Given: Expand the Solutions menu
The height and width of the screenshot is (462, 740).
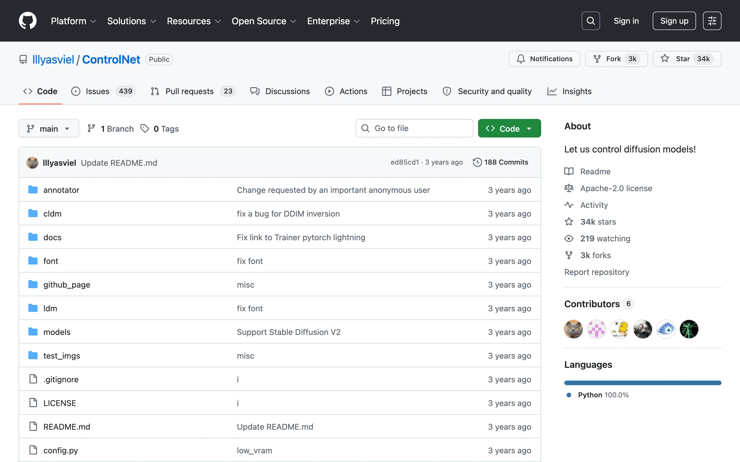Looking at the screenshot, I should (132, 21).
